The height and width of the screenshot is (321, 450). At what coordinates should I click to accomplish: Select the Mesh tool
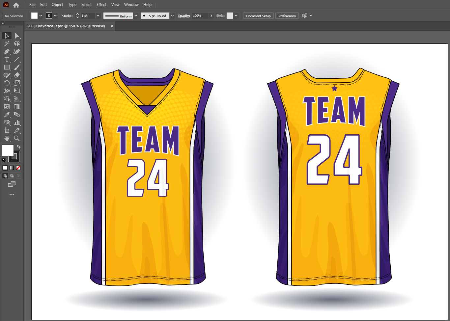(7, 107)
